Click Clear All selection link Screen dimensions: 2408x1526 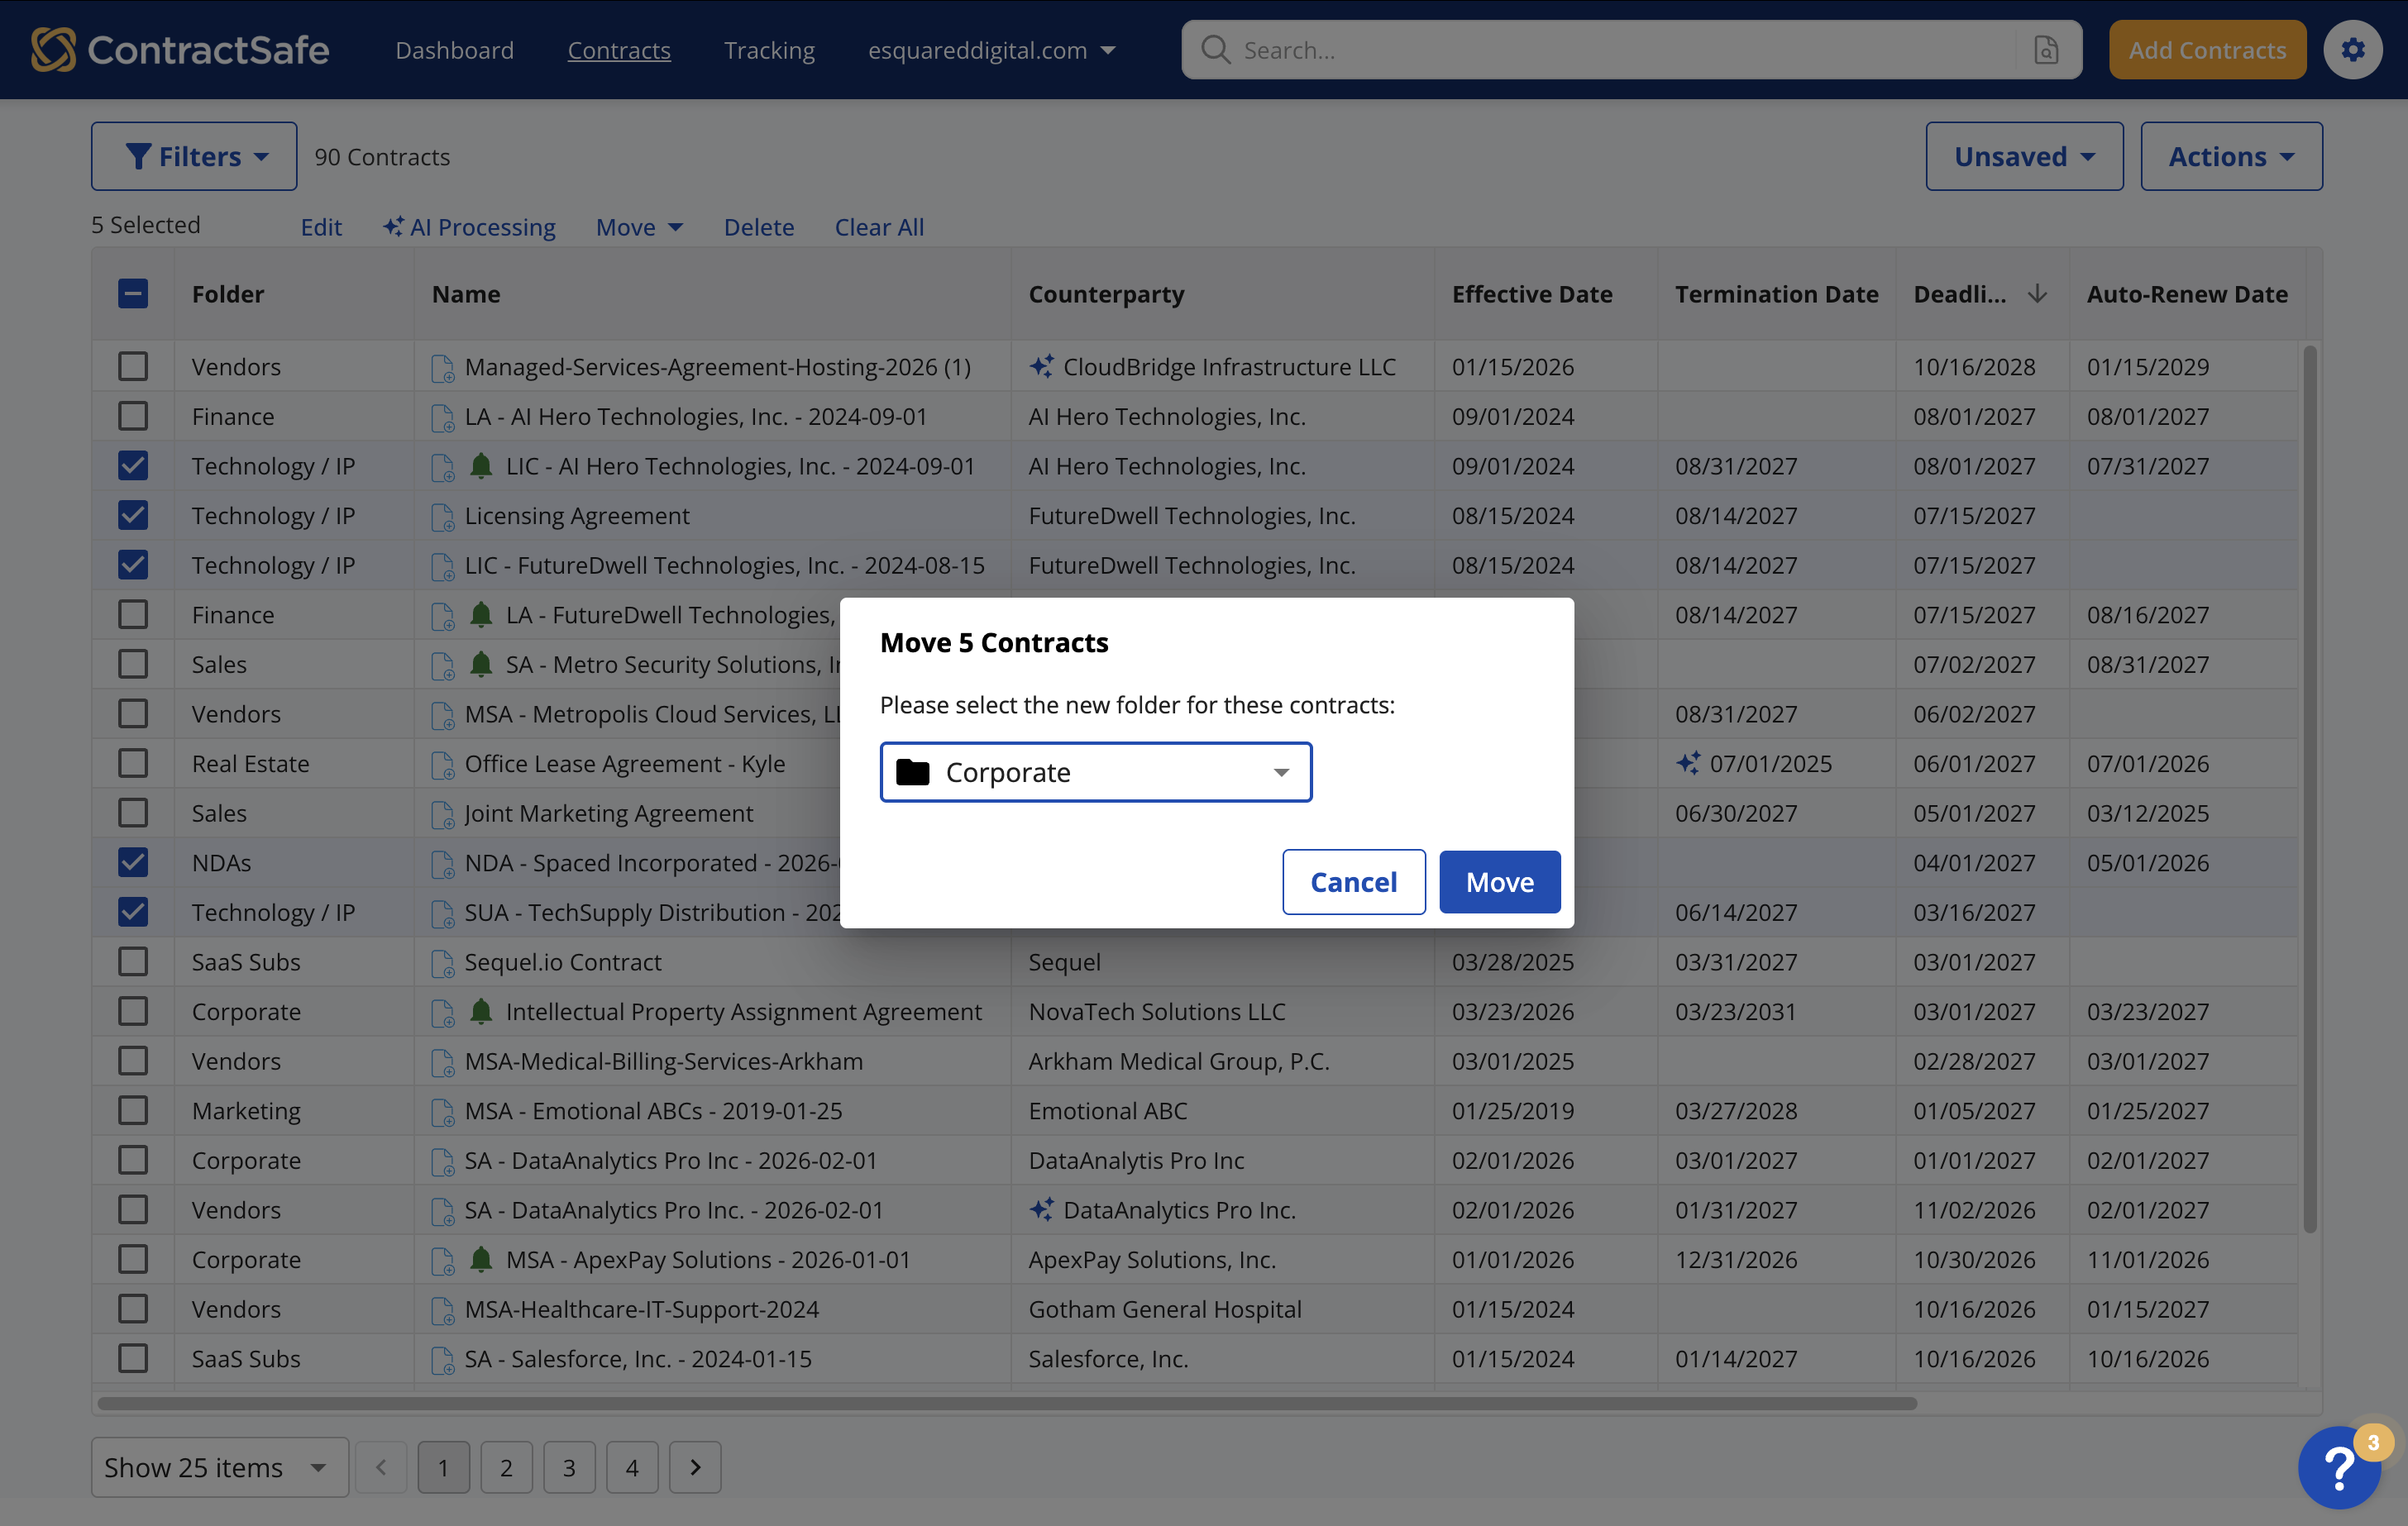point(879,227)
